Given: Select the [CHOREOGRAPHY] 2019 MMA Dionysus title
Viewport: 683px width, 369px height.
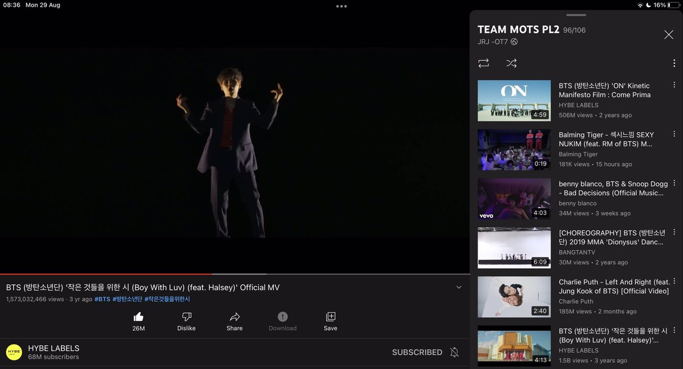Looking at the screenshot, I should (x=612, y=237).
